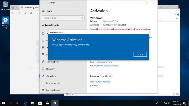This screenshot has height=106, width=189.
Task: Switch File Explorer to details view icon
Action: click(x=174, y=94)
